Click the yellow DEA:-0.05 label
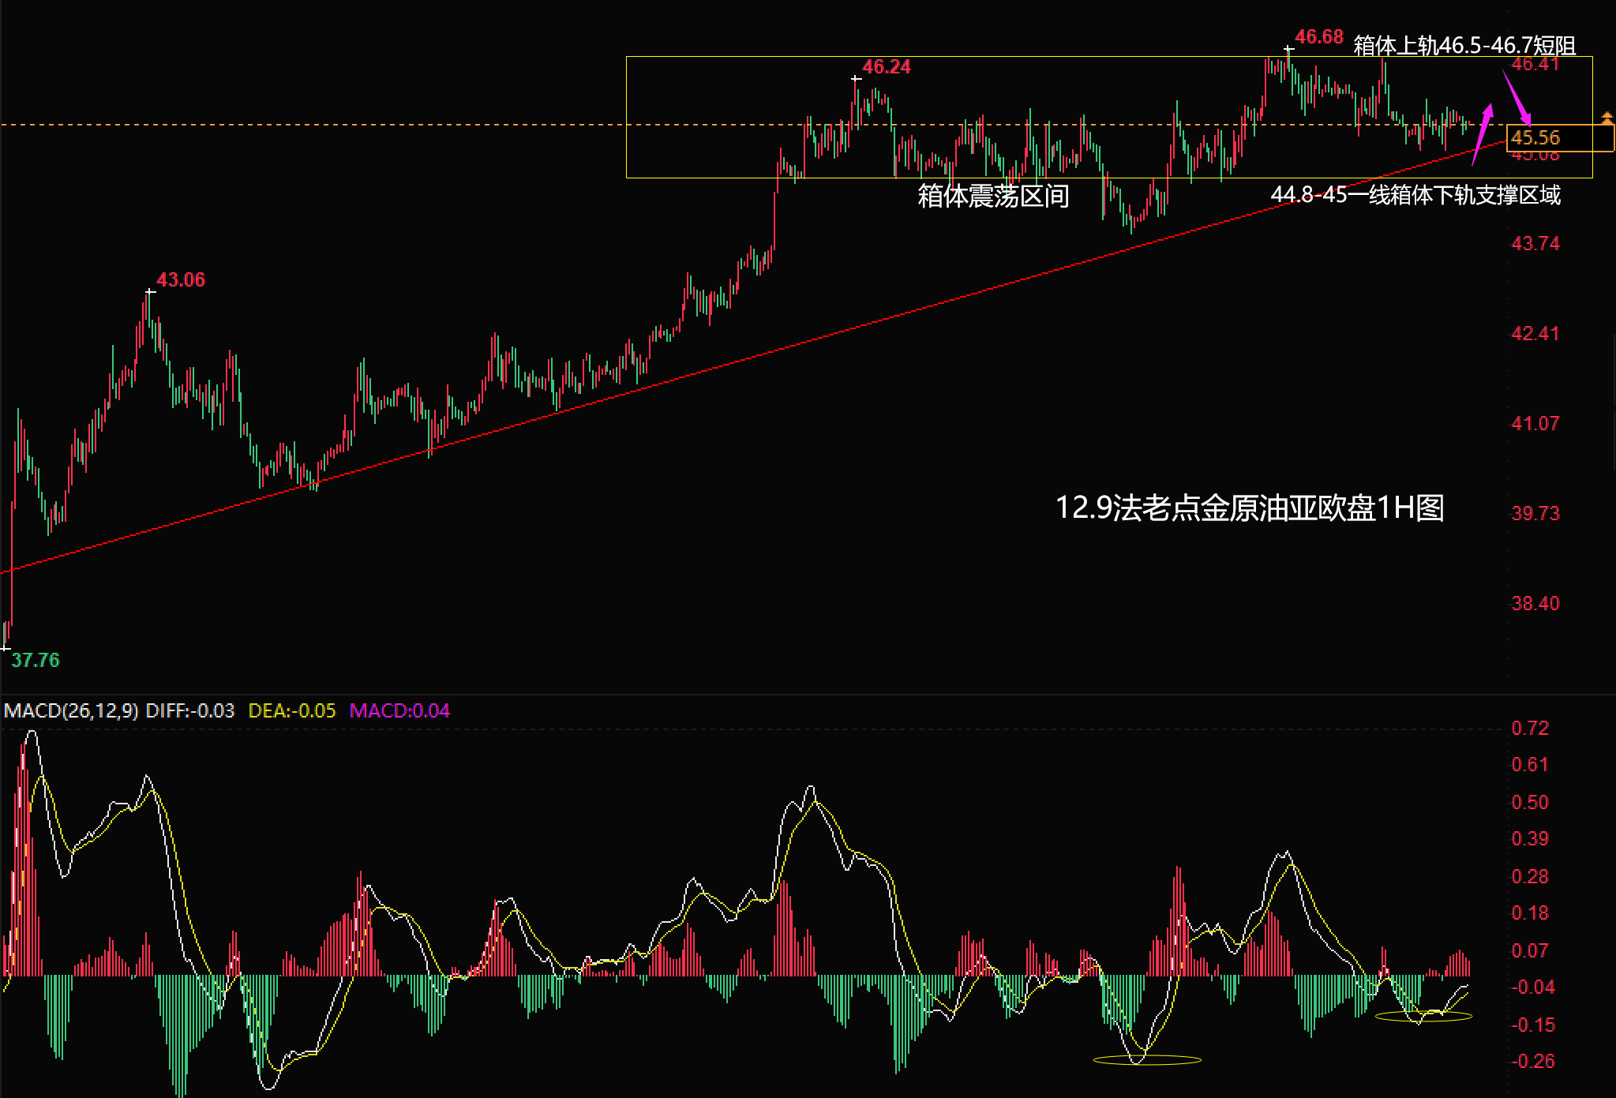The width and height of the screenshot is (1616, 1098). (291, 710)
